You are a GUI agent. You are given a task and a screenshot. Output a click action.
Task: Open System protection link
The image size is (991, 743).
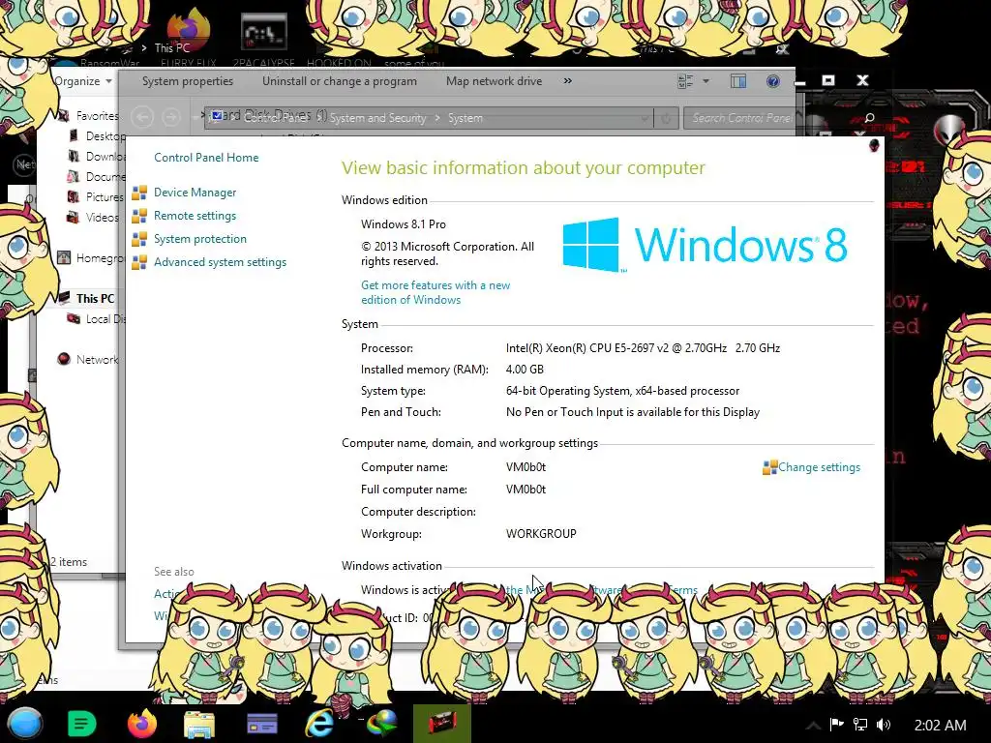(199, 239)
